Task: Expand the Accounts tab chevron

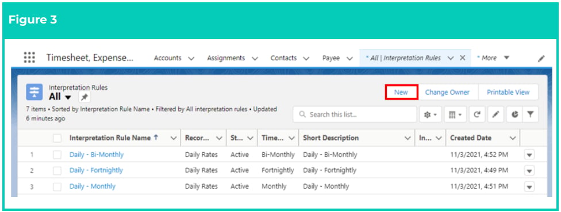Action: pos(191,58)
